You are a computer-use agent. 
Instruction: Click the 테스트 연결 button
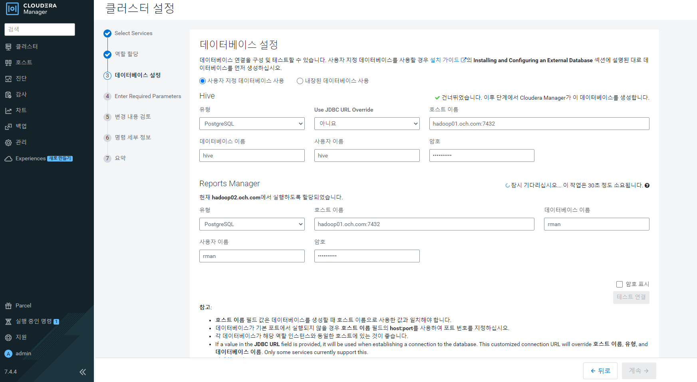pyautogui.click(x=631, y=297)
